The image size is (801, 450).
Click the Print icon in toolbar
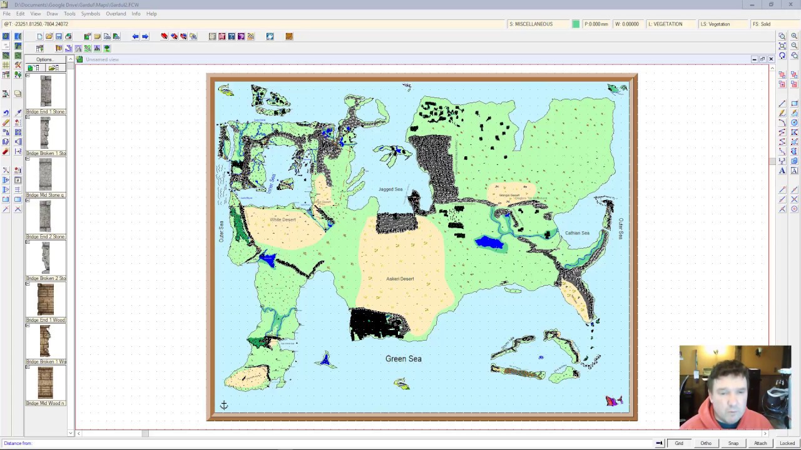coord(68,36)
